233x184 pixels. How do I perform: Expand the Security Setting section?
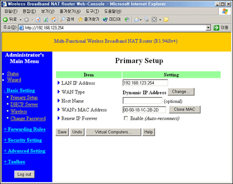[x=23, y=140]
